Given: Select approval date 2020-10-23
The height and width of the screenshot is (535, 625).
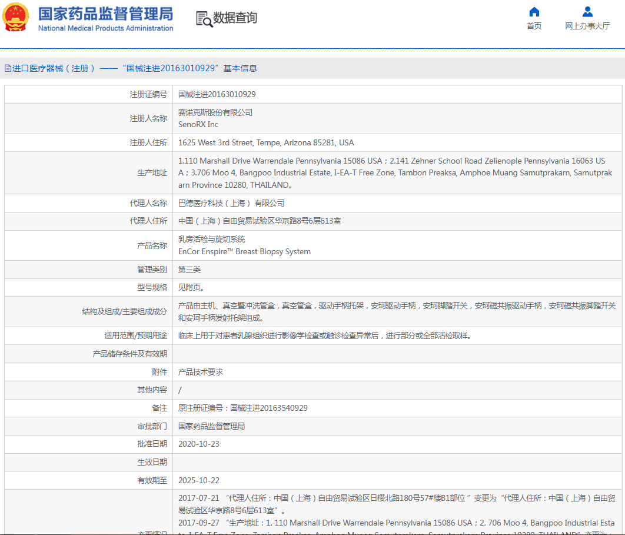Looking at the screenshot, I should click(x=198, y=444).
